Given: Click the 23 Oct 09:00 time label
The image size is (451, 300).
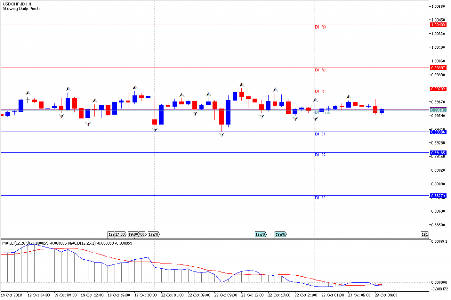Looking at the screenshot, I should 387,296.
